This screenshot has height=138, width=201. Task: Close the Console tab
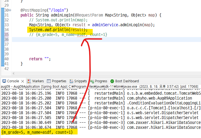point(22,81)
